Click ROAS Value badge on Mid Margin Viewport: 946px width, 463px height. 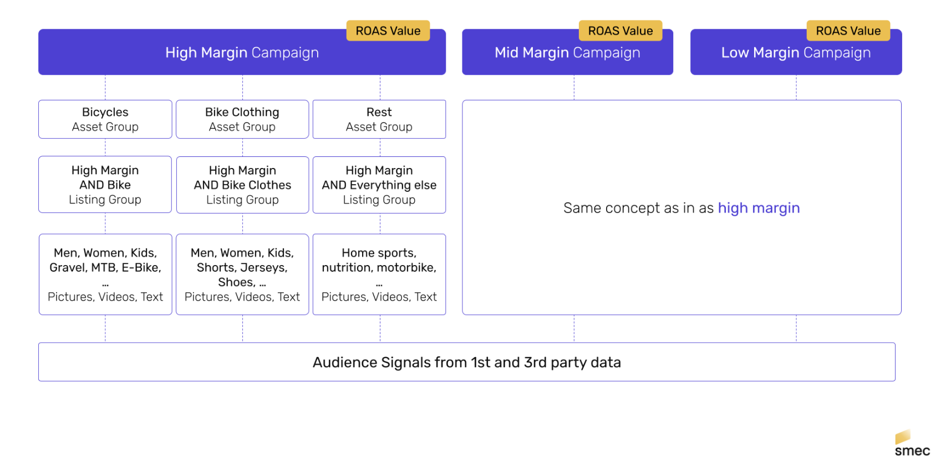coord(620,31)
